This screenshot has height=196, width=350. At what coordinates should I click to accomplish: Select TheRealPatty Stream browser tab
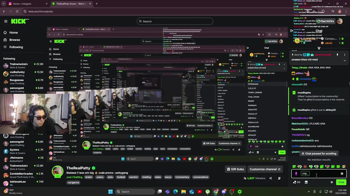tap(71, 4)
